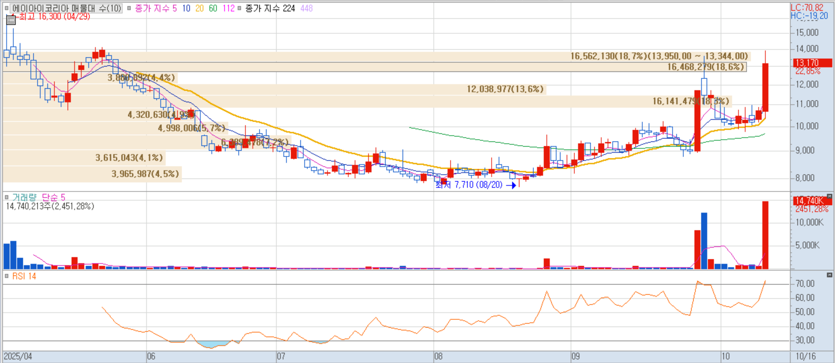Toggle the 거래량 indicator marker square
Viewport: 835px width, 363px height.
click(x=7, y=197)
